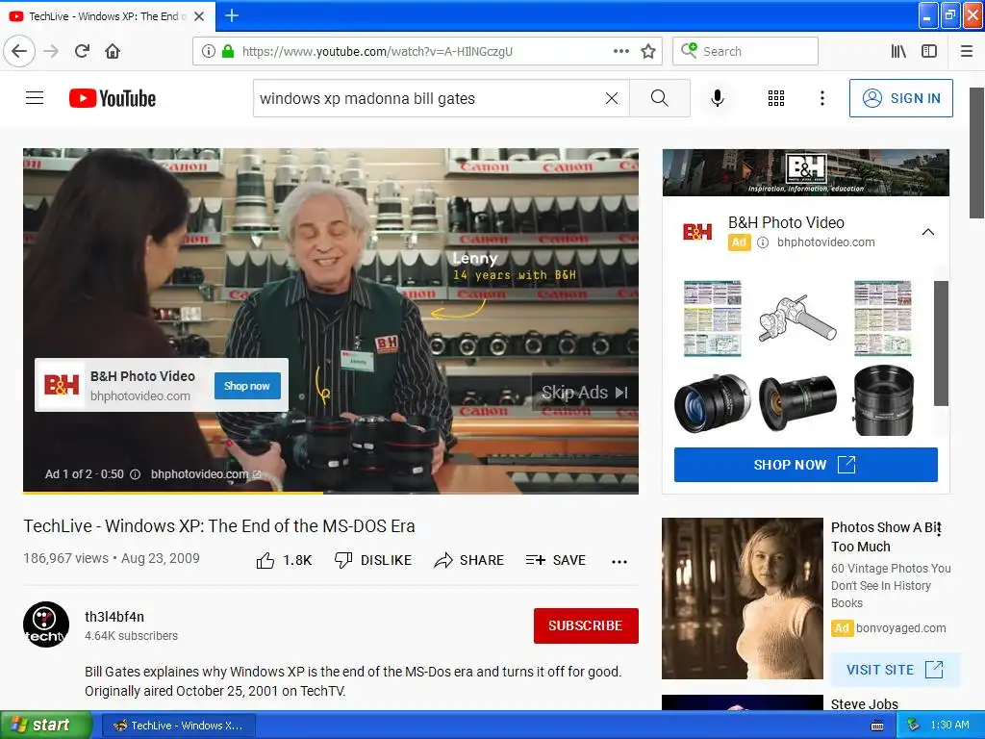
Task: Click SHARE under the video
Action: point(468,560)
